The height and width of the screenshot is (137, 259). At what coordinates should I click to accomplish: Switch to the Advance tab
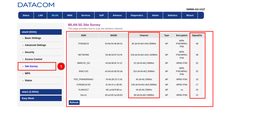117,15
